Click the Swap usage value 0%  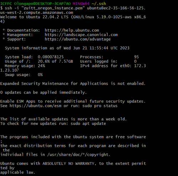pyautogui.click(x=40, y=75)
